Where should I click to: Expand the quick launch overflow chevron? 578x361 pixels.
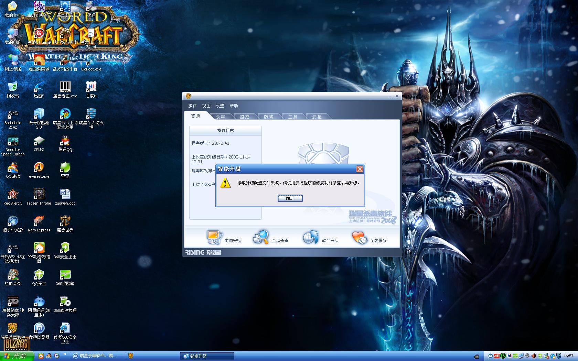(x=65, y=354)
